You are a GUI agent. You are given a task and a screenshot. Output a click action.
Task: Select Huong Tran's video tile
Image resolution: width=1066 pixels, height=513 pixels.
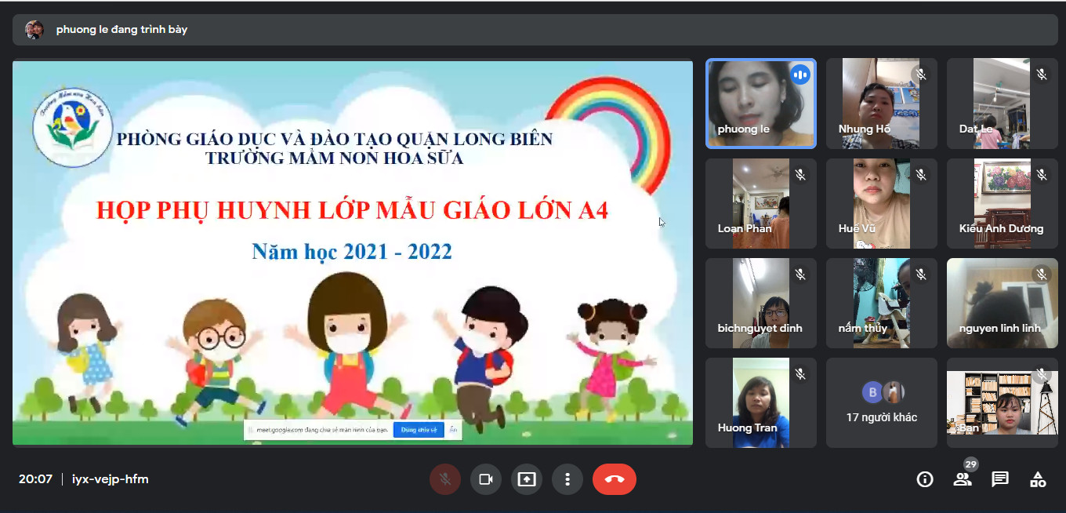pyautogui.click(x=760, y=403)
